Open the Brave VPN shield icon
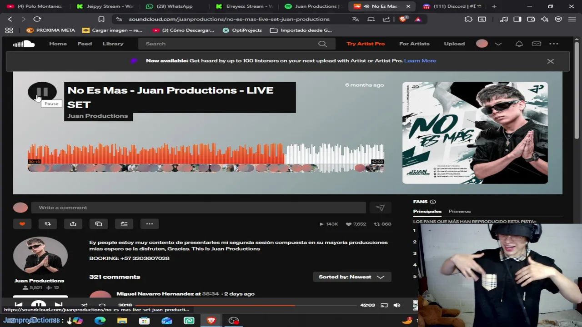This screenshot has height=327, width=582. 558,19
